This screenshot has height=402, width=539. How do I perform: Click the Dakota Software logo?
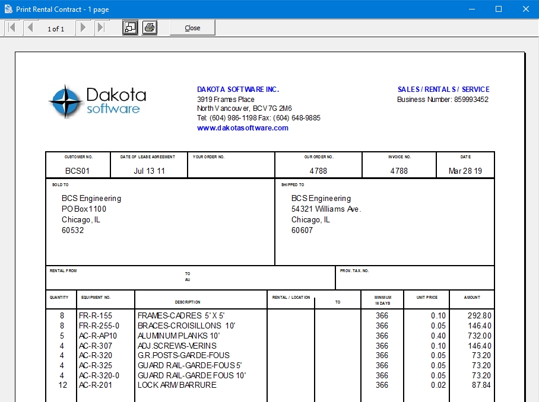(x=97, y=101)
